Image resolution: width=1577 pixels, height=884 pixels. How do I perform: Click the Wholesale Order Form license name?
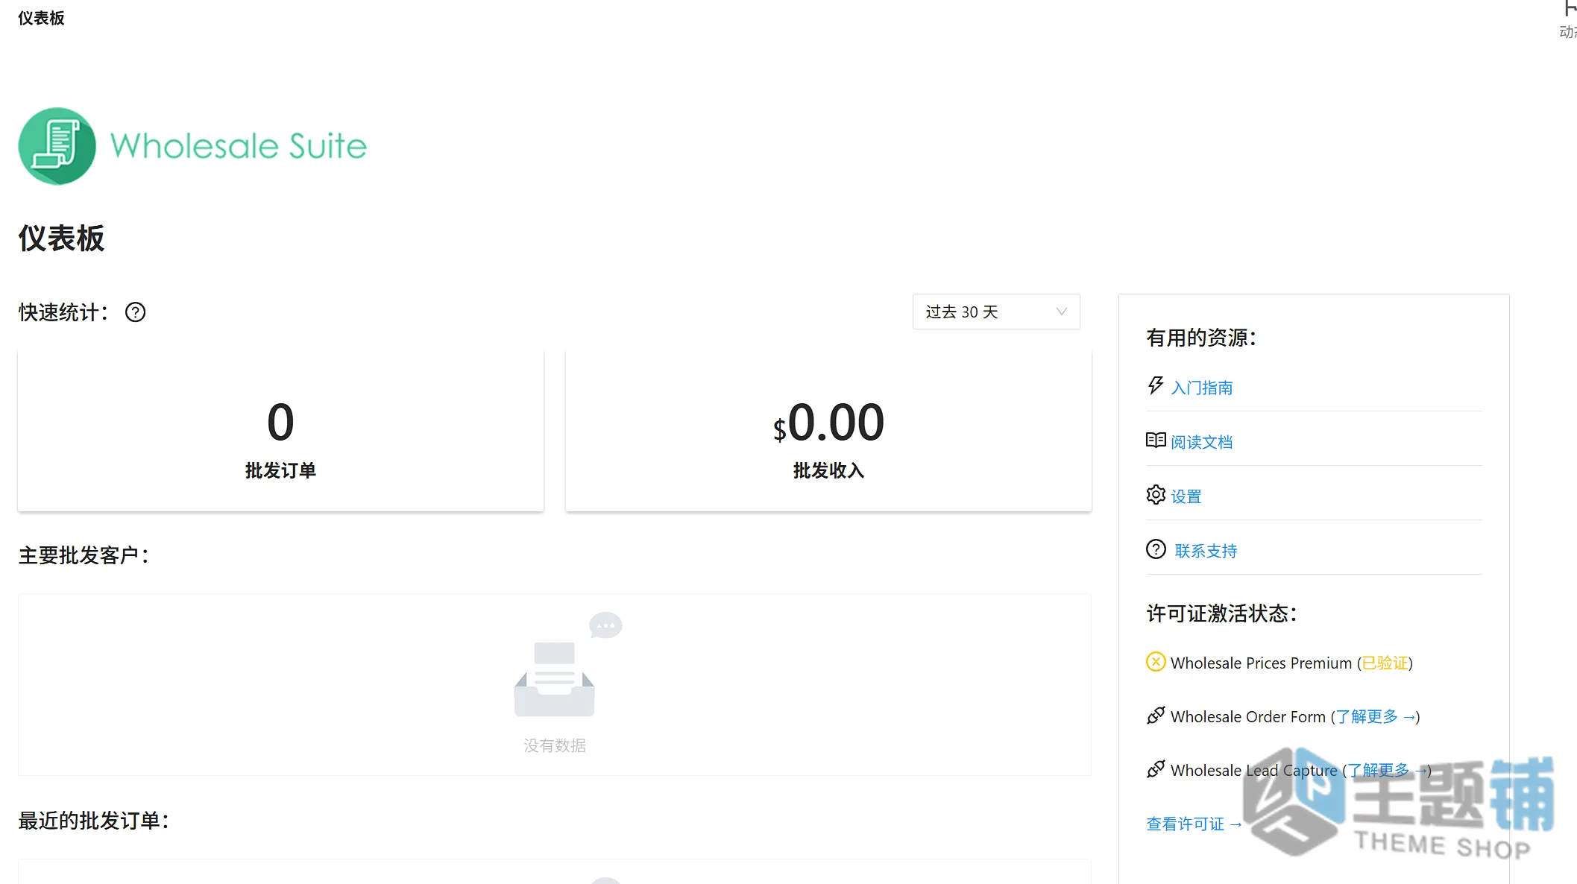click(1248, 717)
